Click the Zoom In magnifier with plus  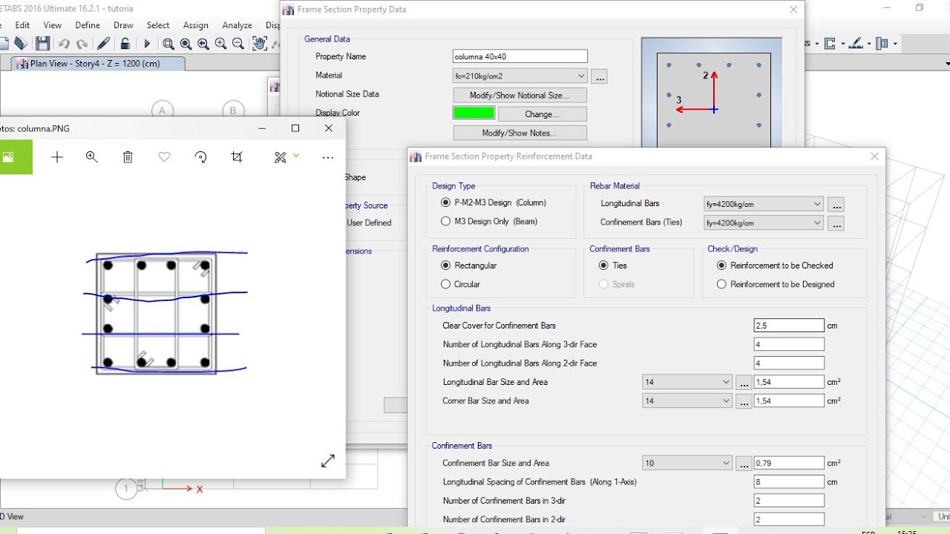[x=220, y=44]
